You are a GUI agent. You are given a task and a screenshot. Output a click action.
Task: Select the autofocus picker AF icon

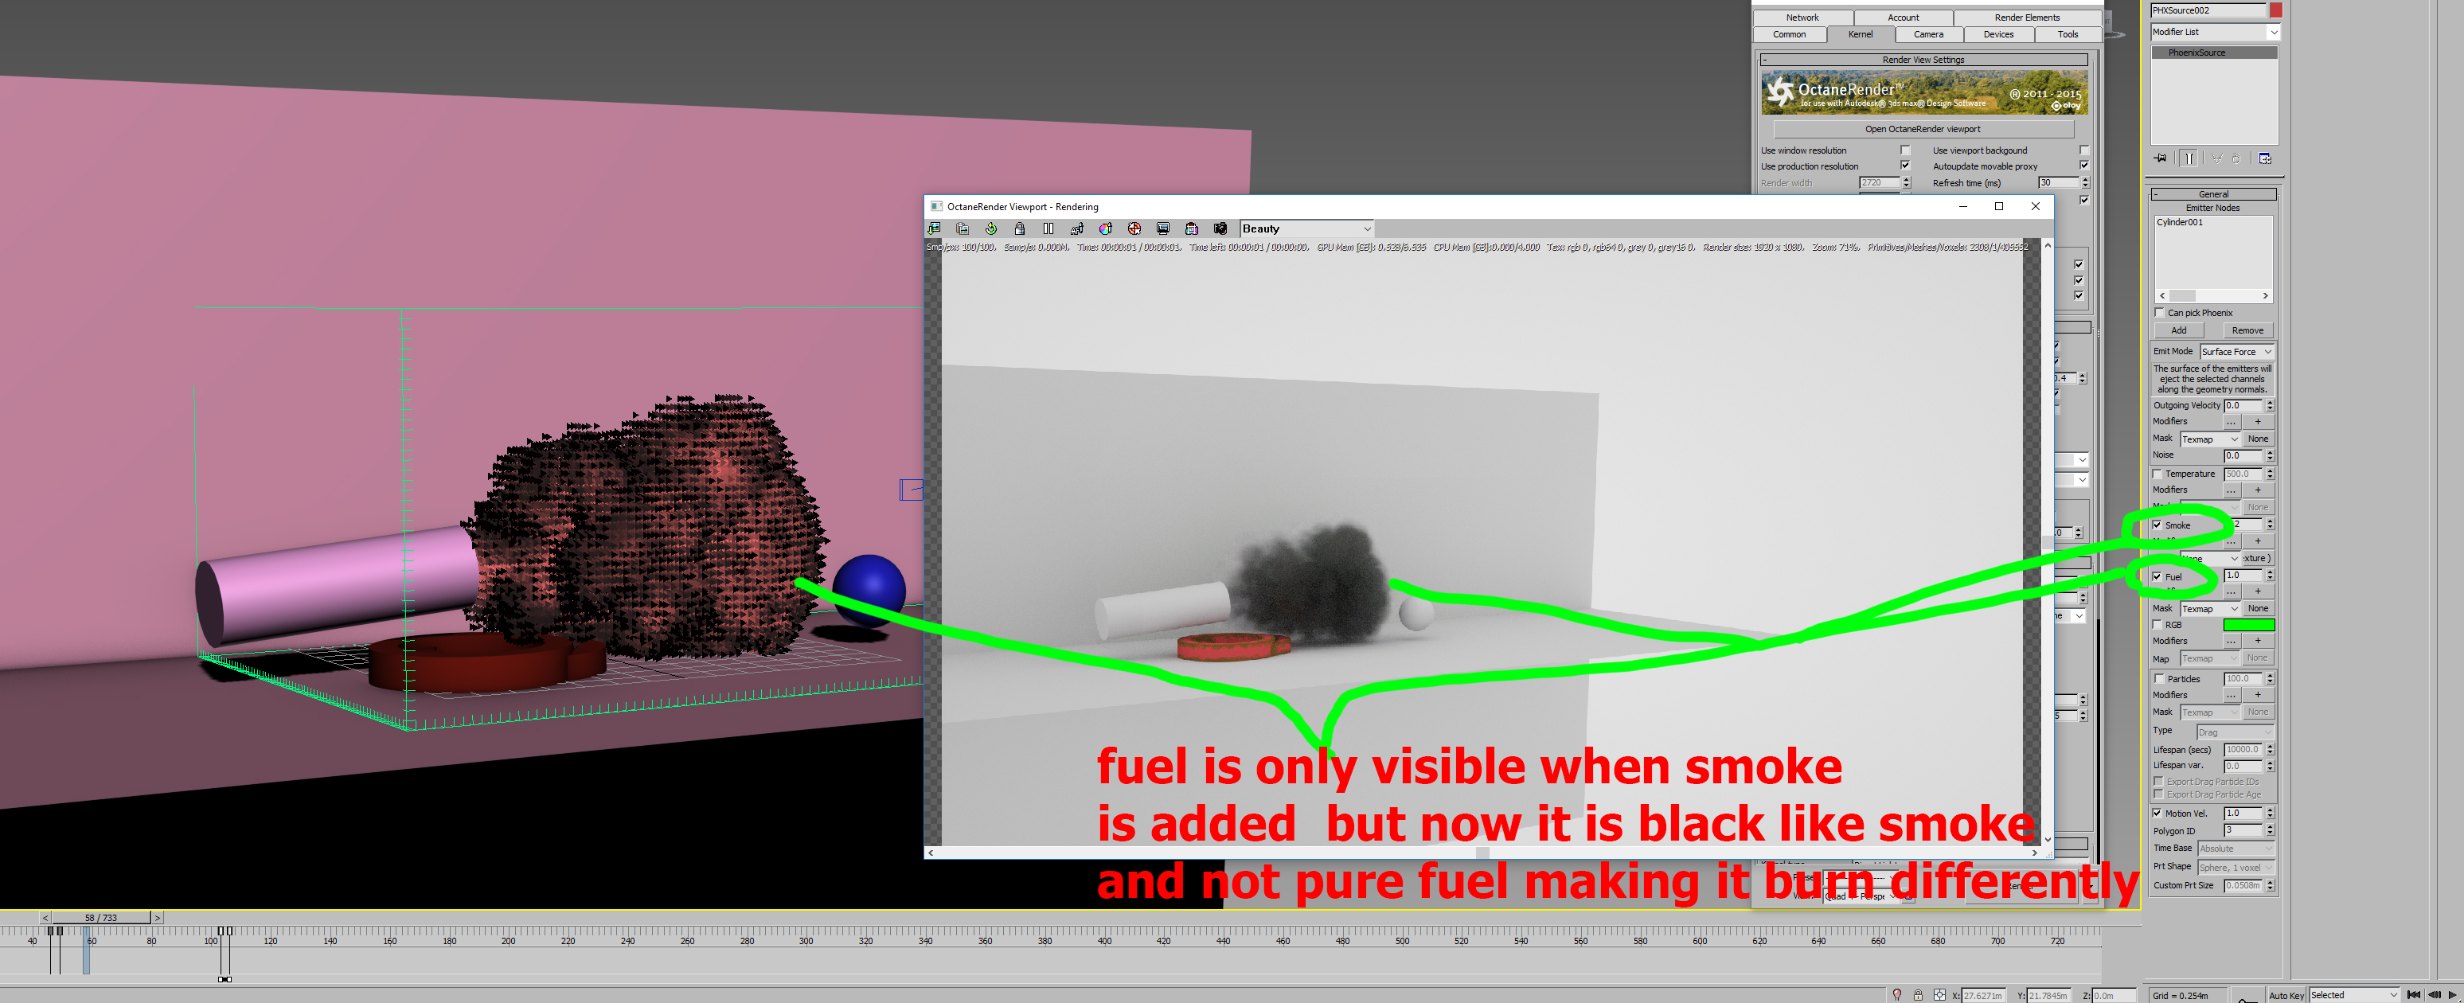pyautogui.click(x=1077, y=228)
